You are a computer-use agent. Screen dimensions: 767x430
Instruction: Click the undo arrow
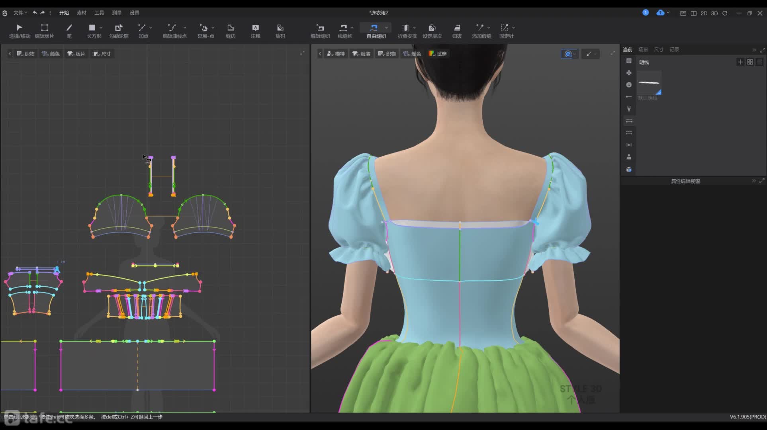[x=35, y=13]
